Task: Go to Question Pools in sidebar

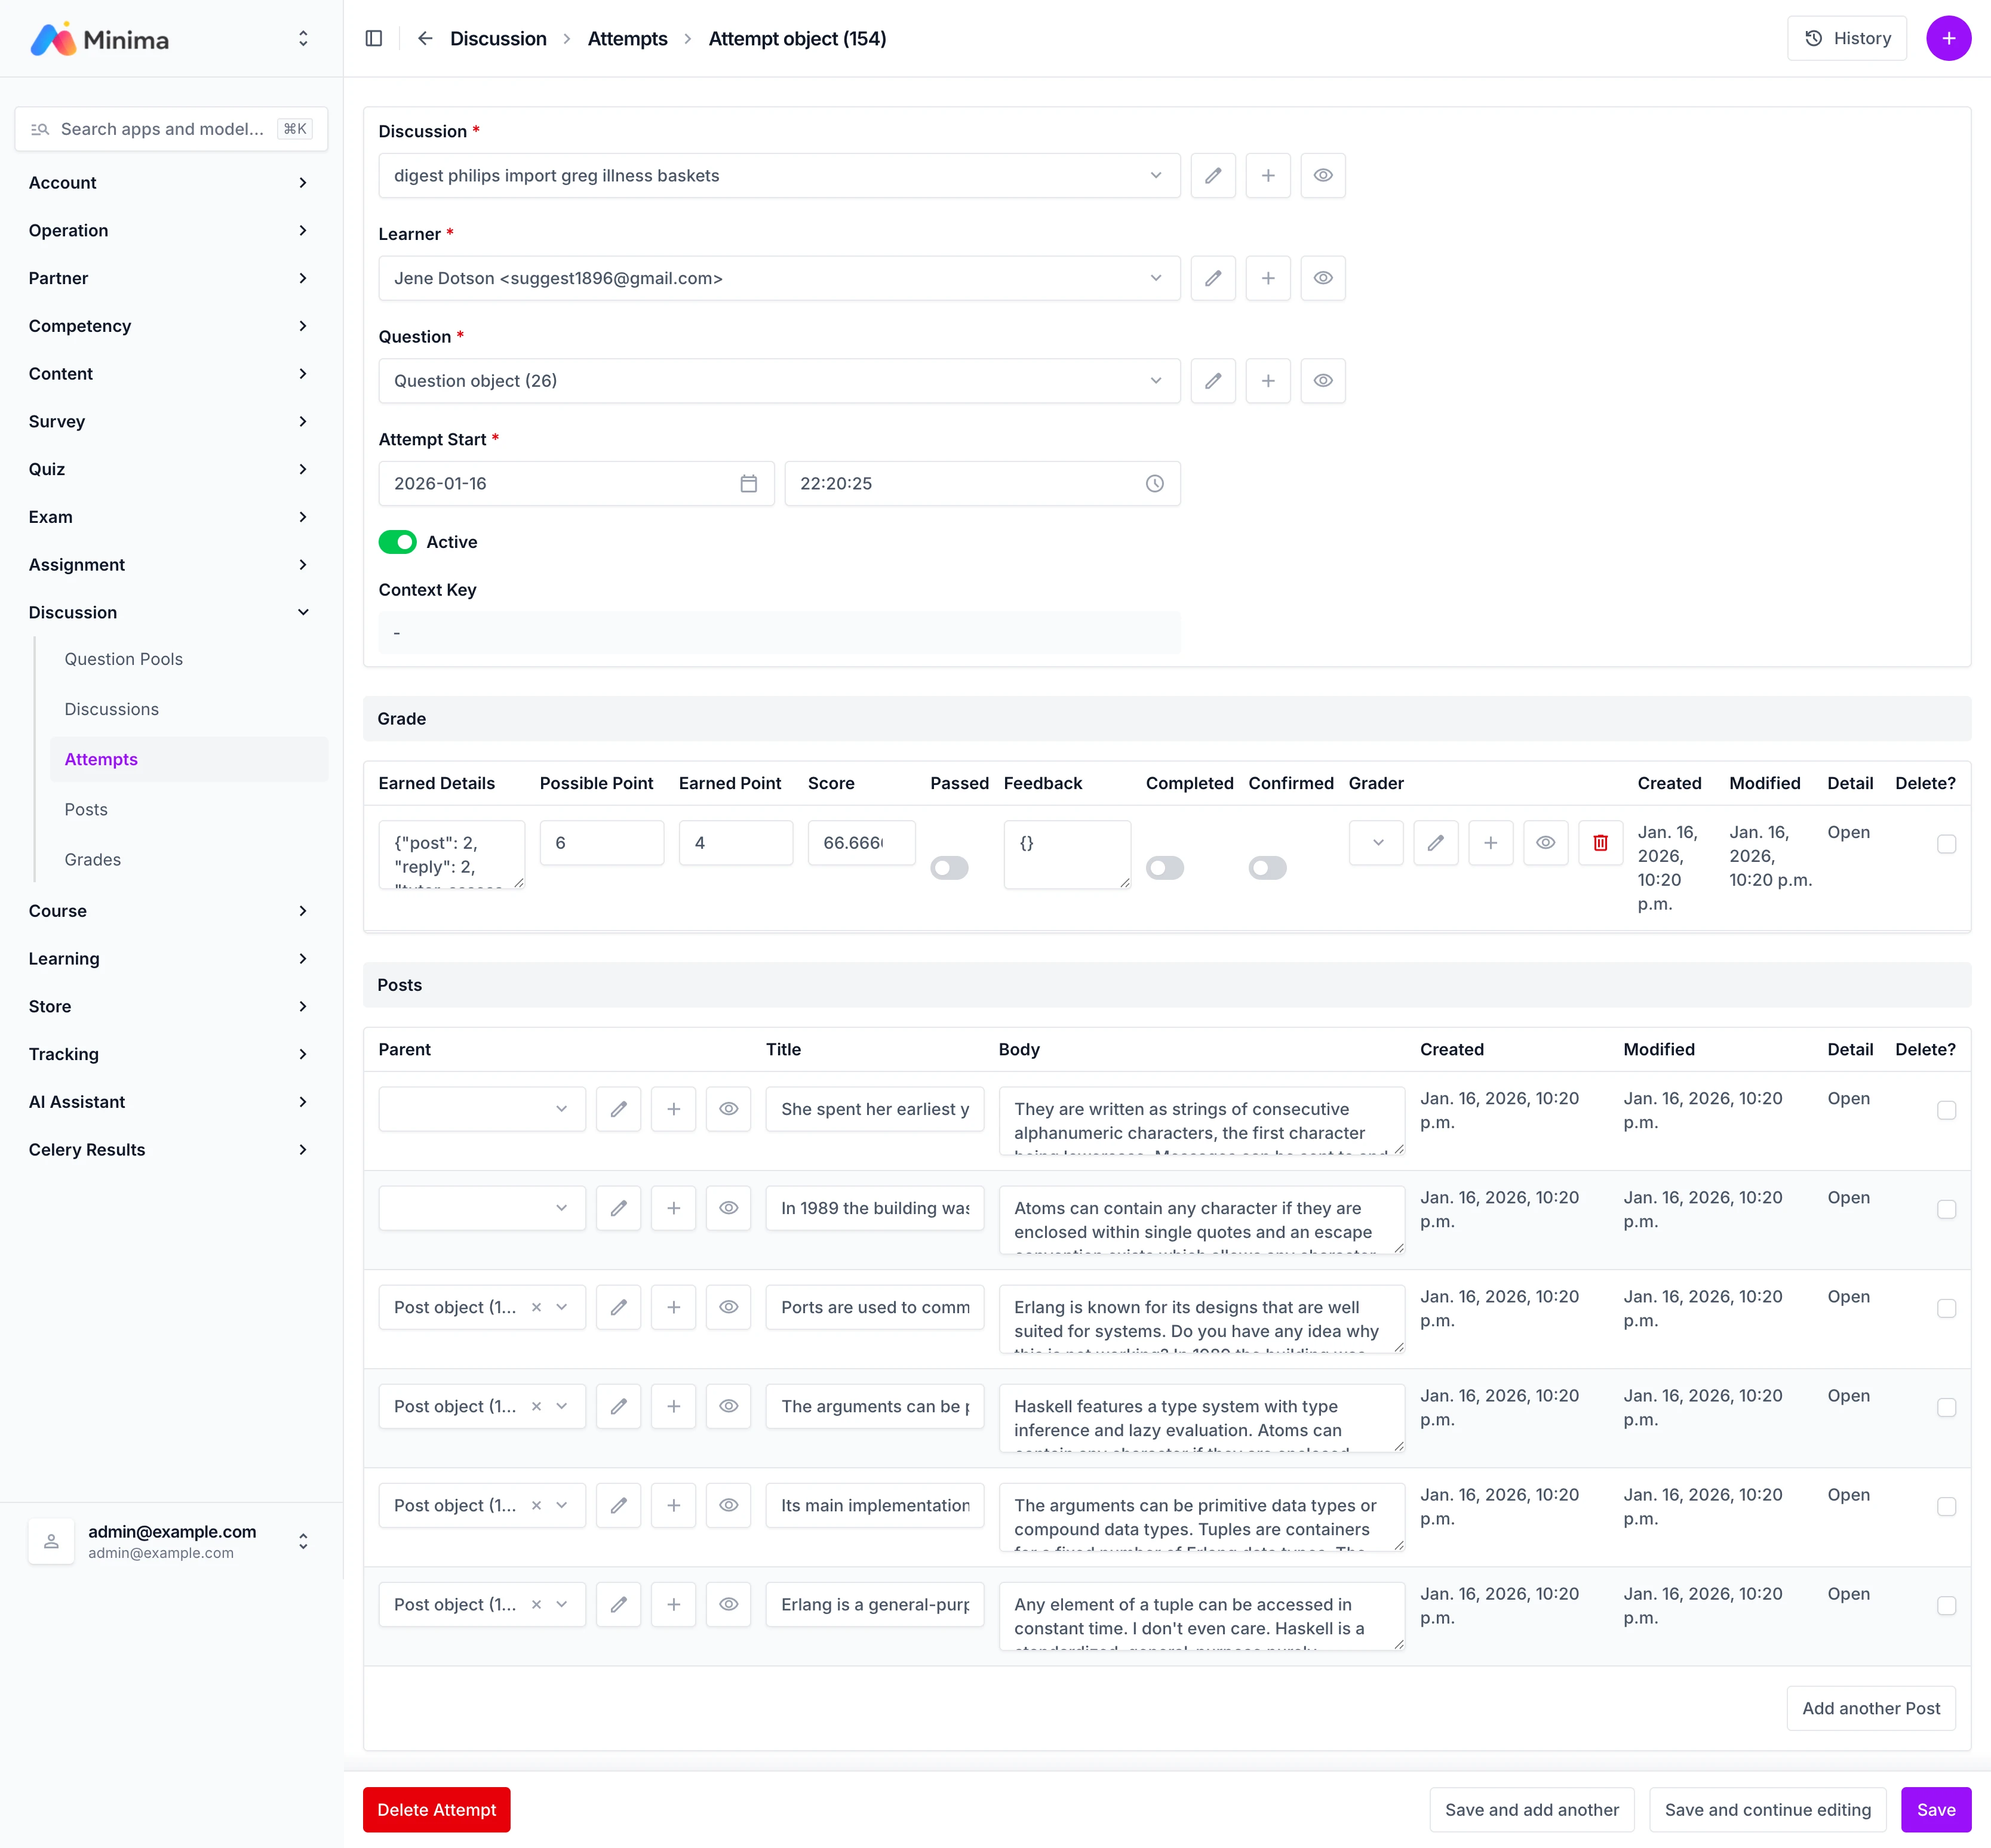Action: 123,659
